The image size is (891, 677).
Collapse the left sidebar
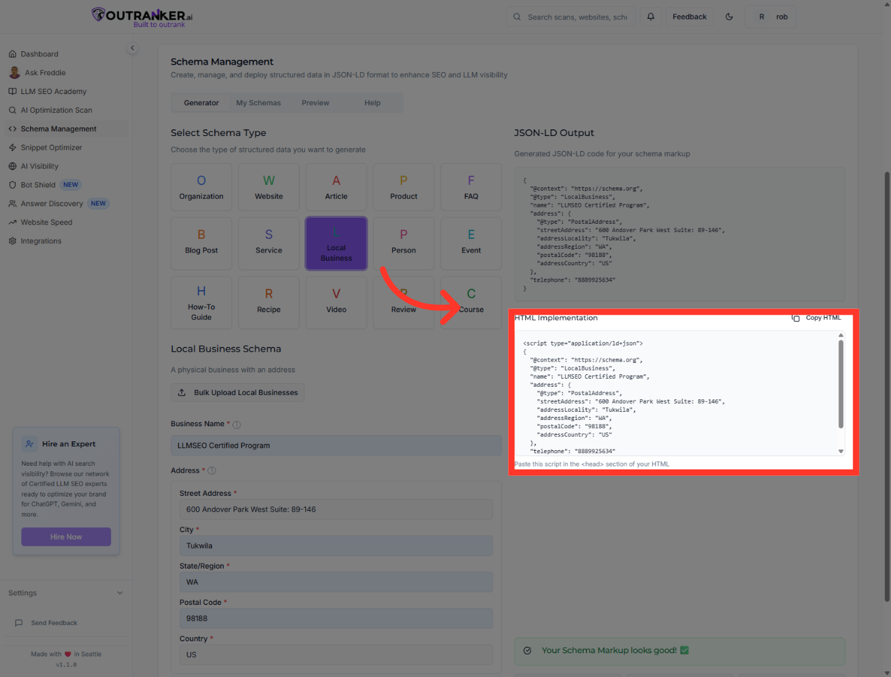tap(132, 48)
